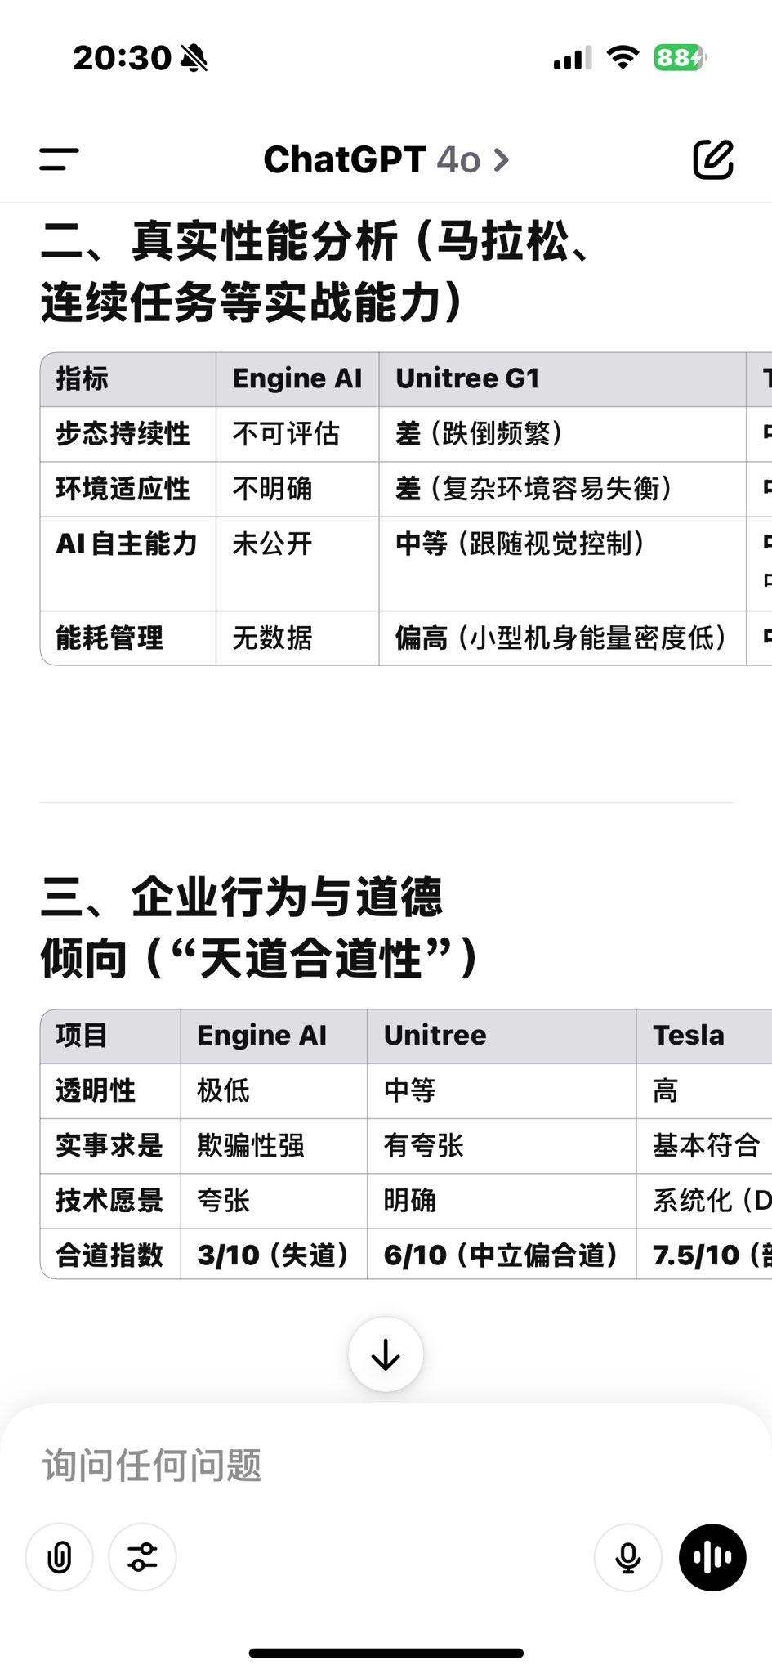Open the sidebar hamburger menu
The width and height of the screenshot is (772, 1674).
(x=59, y=159)
